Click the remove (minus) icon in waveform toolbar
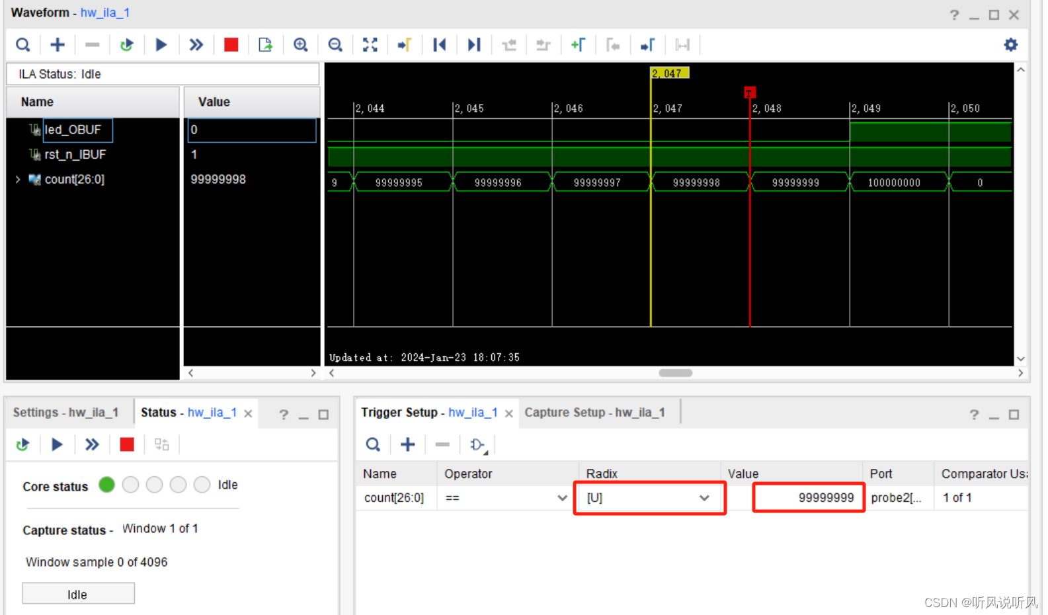Viewport: 1048px width, 615px height. [93, 45]
